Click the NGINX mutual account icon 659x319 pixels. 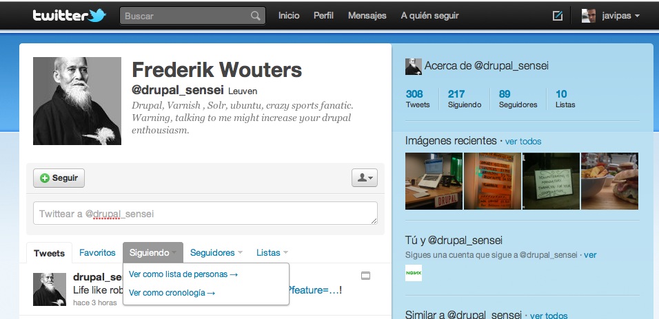pos(414,273)
